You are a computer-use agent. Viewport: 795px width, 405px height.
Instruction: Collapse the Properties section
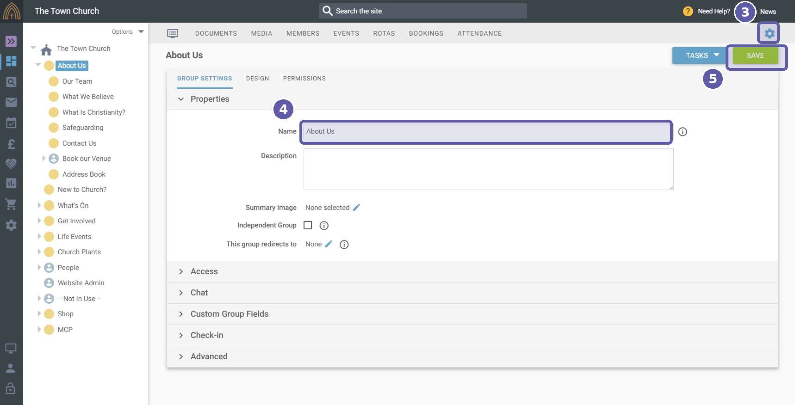[x=181, y=99]
